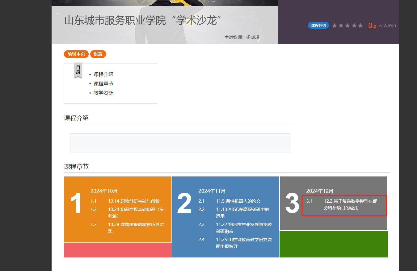Open chapter 12.2 基于复杂数学模型在部分科研项目的应用
The height and width of the screenshot is (271, 417).
click(351, 204)
